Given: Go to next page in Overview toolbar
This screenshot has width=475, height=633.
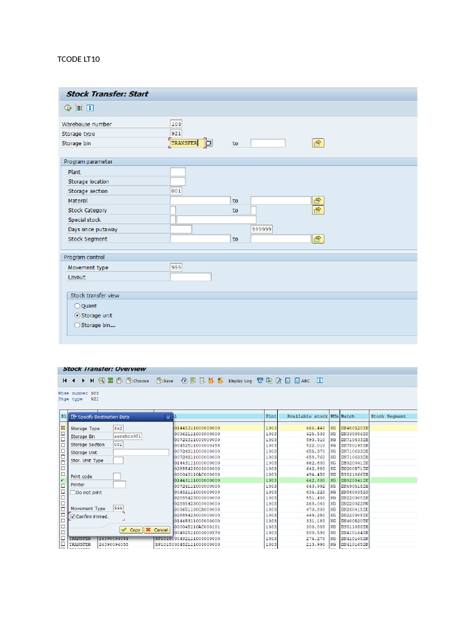Looking at the screenshot, I should (83, 380).
